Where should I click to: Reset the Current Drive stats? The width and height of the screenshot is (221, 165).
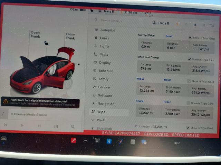click(169, 36)
